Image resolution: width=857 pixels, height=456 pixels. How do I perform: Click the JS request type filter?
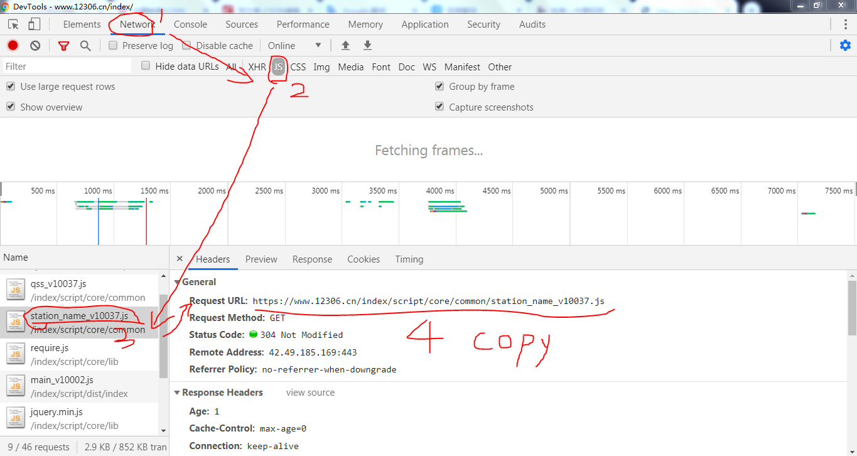click(277, 67)
